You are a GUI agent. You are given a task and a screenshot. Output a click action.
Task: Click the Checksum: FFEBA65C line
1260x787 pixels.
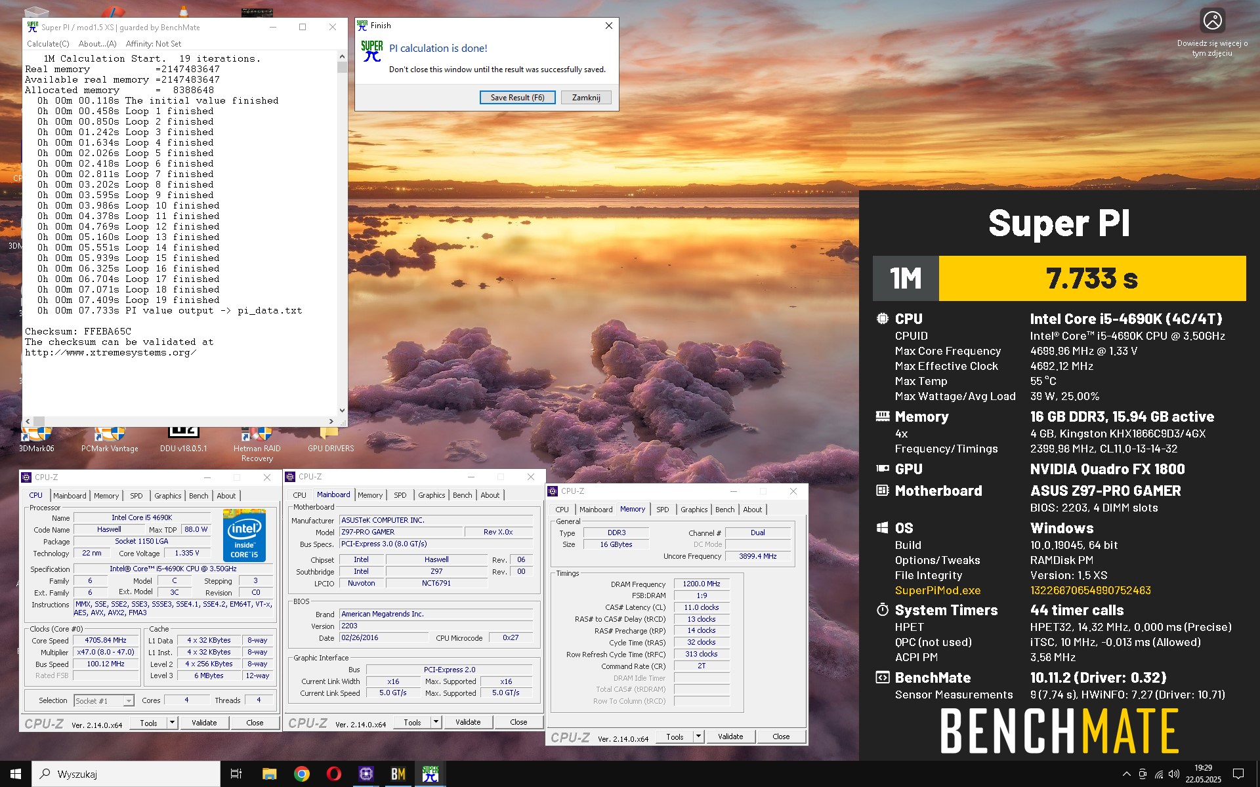[x=78, y=331]
